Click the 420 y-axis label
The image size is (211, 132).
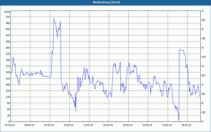8,35
